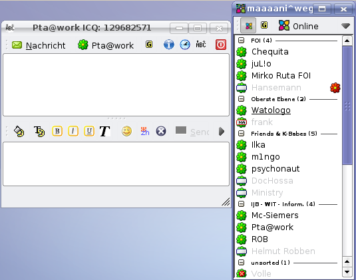Click Watologo's green flower status icon
Image resolution: width=356 pixels, height=280 pixels.
[x=242, y=110]
